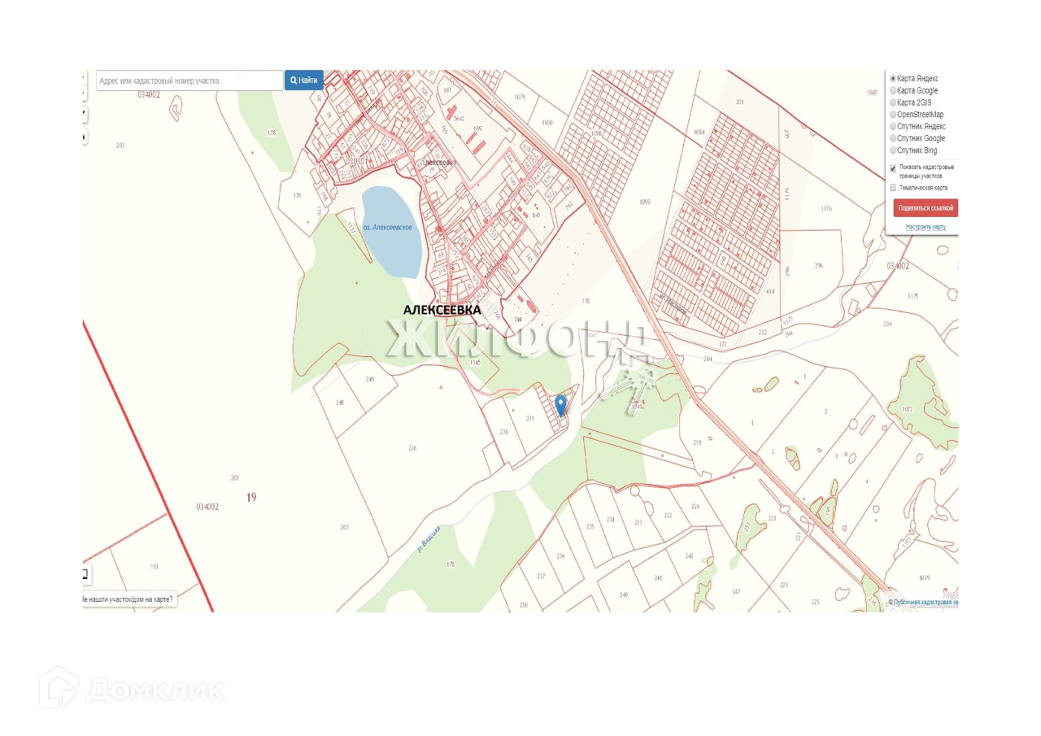Click parcel number 201

click(x=739, y=102)
